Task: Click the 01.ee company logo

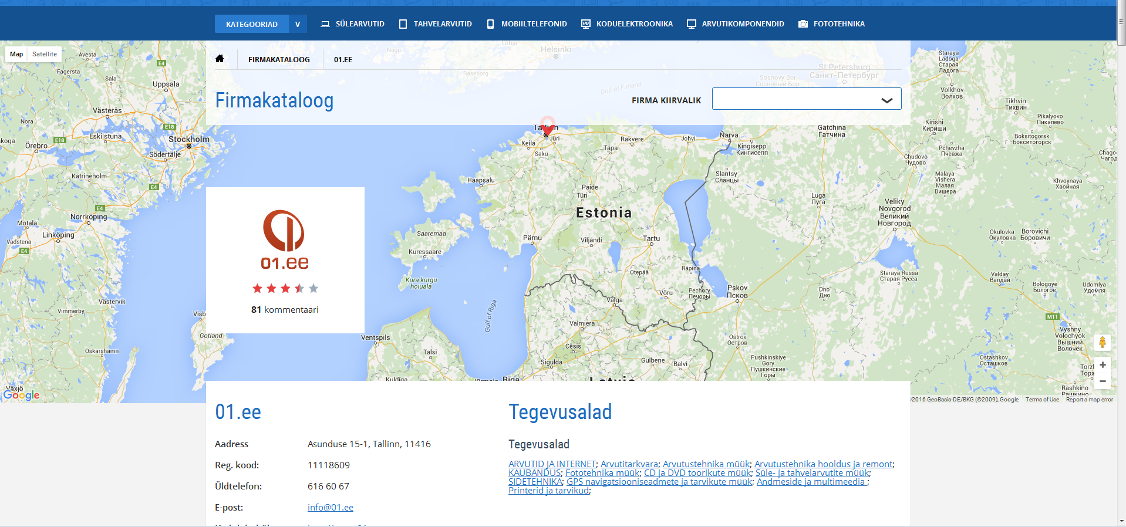Action: click(x=285, y=240)
